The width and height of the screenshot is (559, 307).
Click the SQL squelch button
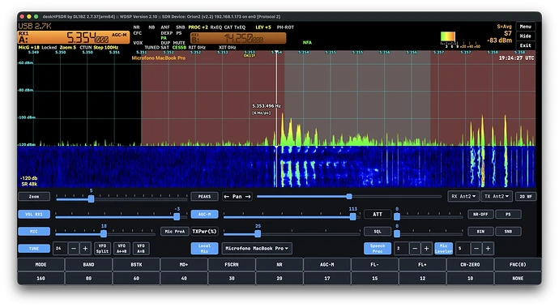(378, 232)
